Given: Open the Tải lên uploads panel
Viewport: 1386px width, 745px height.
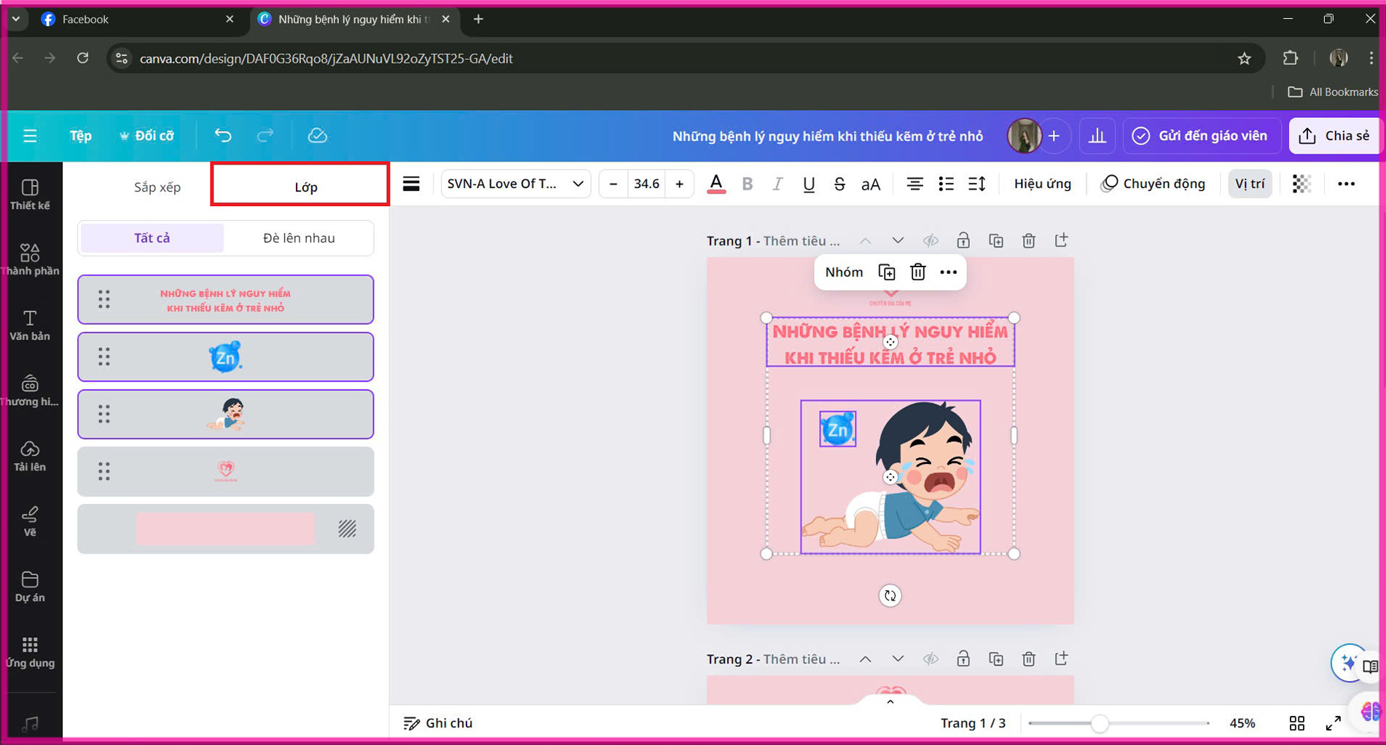Looking at the screenshot, I should tap(30, 456).
